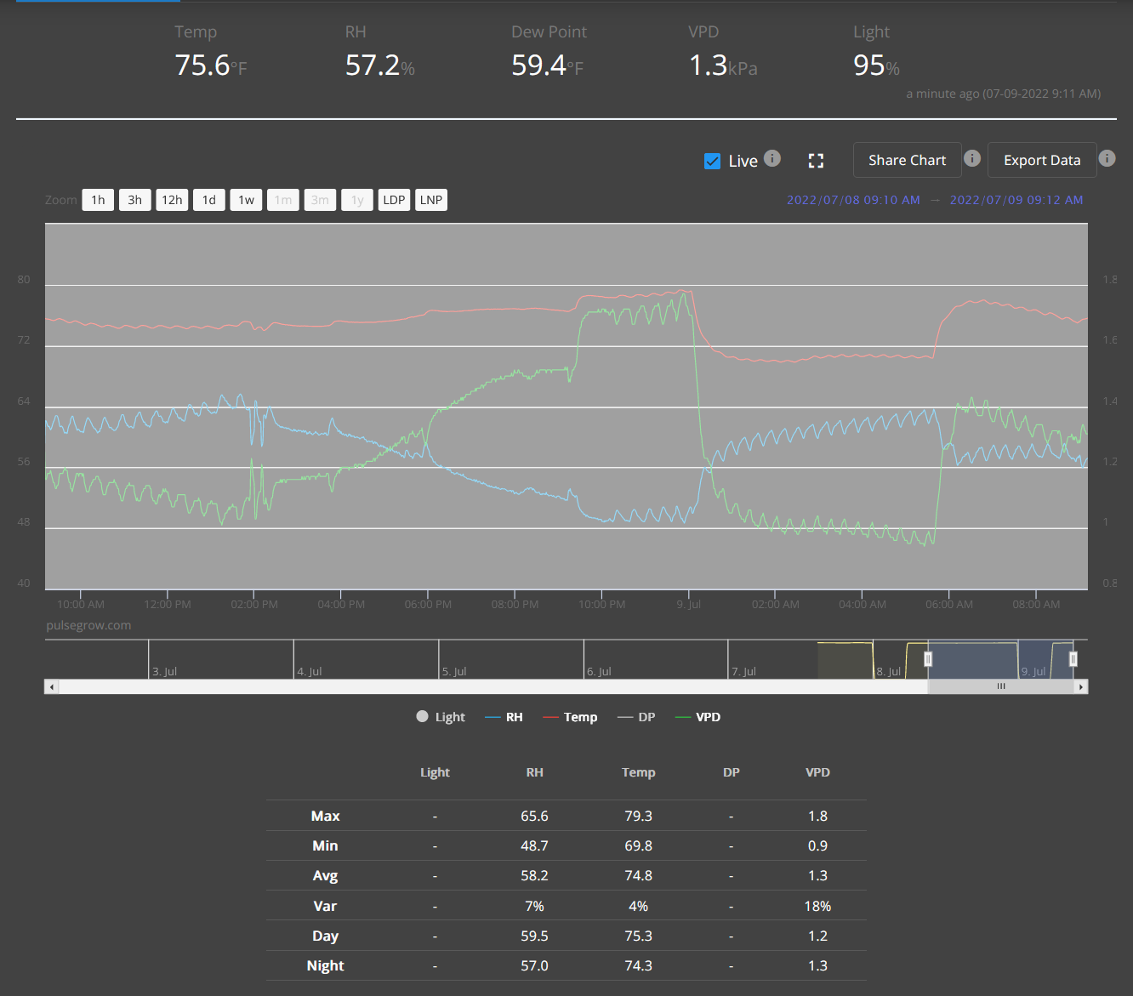The image size is (1133, 996).
Task: Click 5. Jul in the navigator
Action: point(454,671)
